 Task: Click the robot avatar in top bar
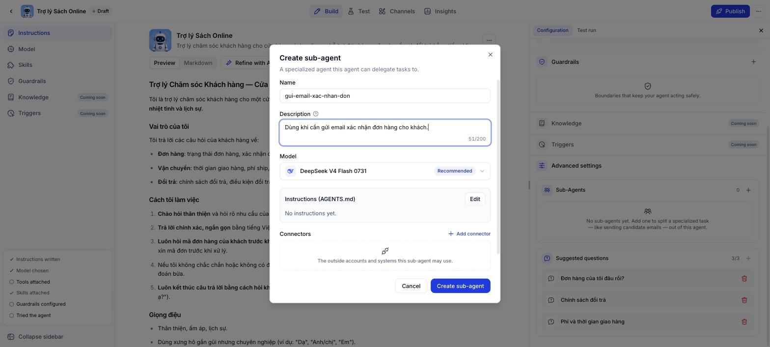click(27, 11)
